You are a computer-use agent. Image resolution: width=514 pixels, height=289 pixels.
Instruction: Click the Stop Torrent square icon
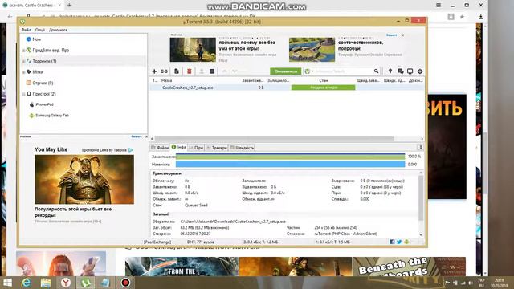pyautogui.click(x=212, y=71)
